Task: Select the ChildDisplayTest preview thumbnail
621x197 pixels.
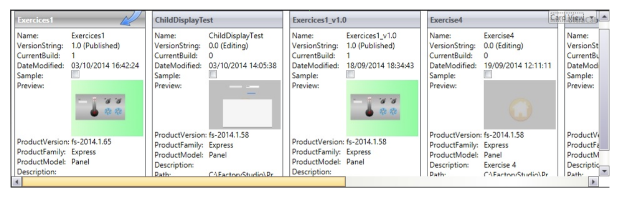Action: pos(245,105)
